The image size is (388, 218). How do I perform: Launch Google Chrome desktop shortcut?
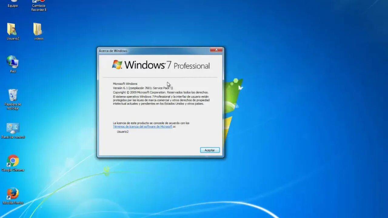click(13, 163)
